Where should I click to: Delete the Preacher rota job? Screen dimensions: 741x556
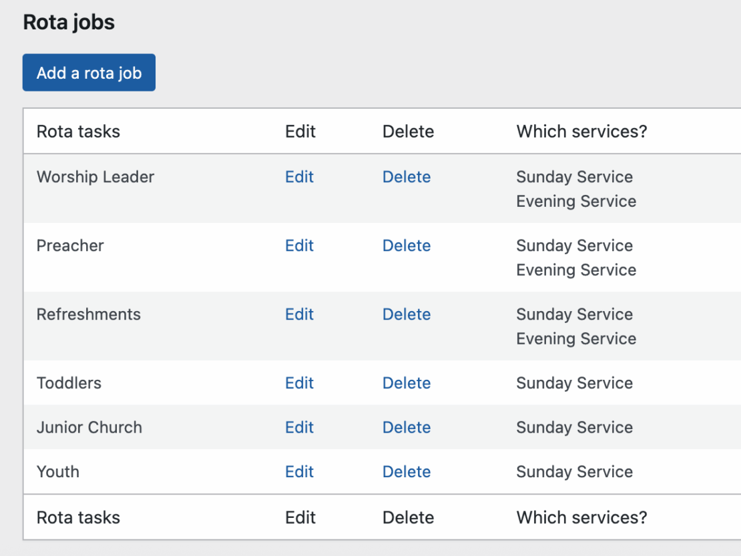[406, 246]
